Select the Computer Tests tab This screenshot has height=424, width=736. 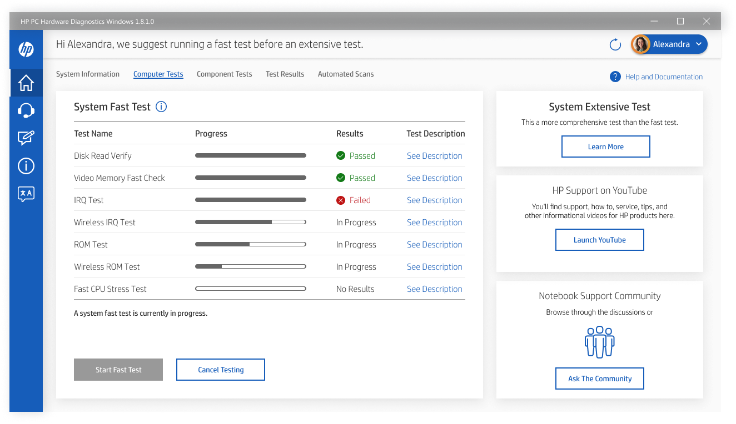[158, 74]
